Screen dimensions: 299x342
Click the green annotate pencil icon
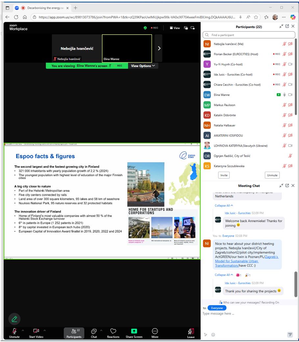[14, 319]
